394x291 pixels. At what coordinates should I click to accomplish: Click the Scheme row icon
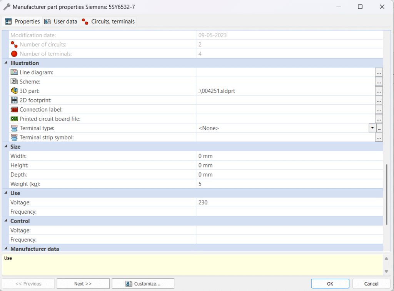click(14, 82)
